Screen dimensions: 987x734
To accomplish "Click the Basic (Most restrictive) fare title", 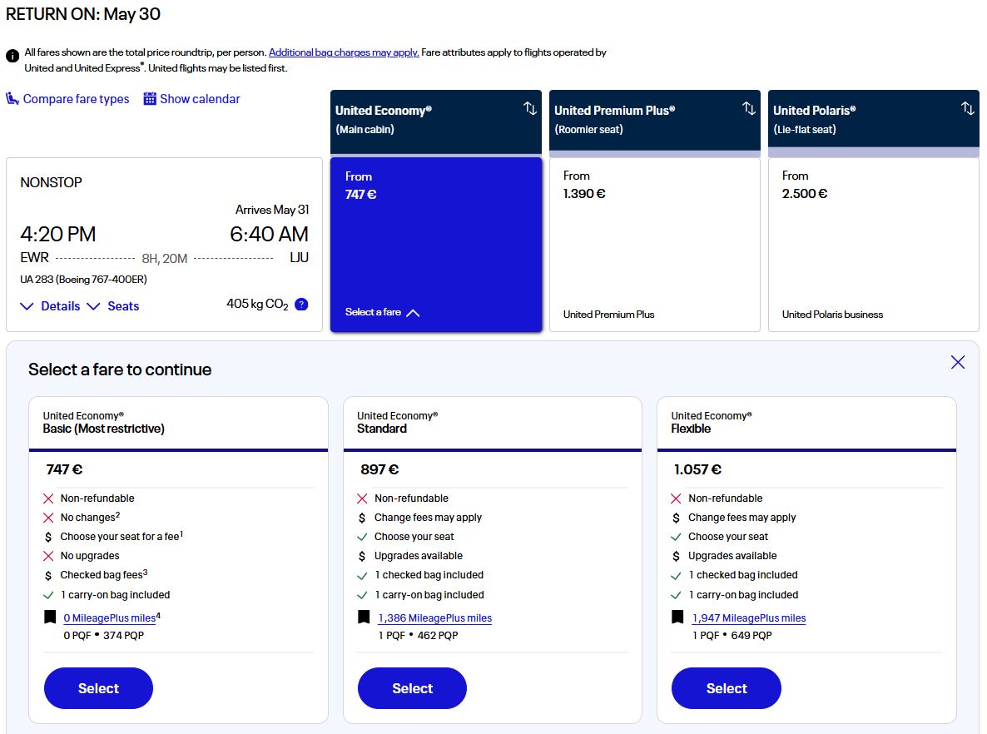I will coord(103,429).
